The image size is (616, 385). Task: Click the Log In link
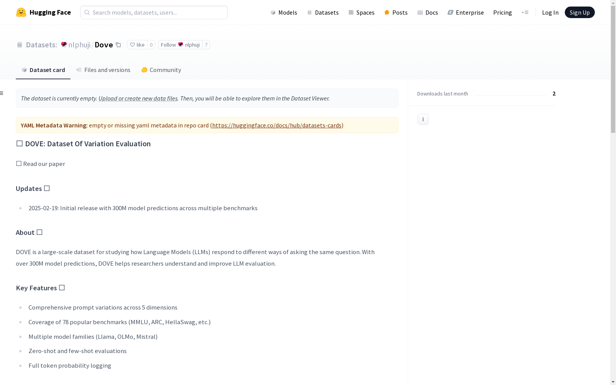(x=550, y=12)
